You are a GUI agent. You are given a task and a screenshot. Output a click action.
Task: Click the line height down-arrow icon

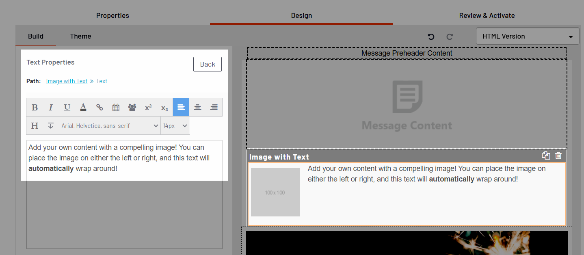[51, 125]
